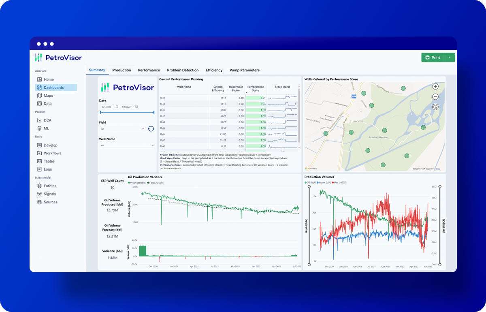Click the green Print button
This screenshot has height=312, width=486.
(433, 58)
